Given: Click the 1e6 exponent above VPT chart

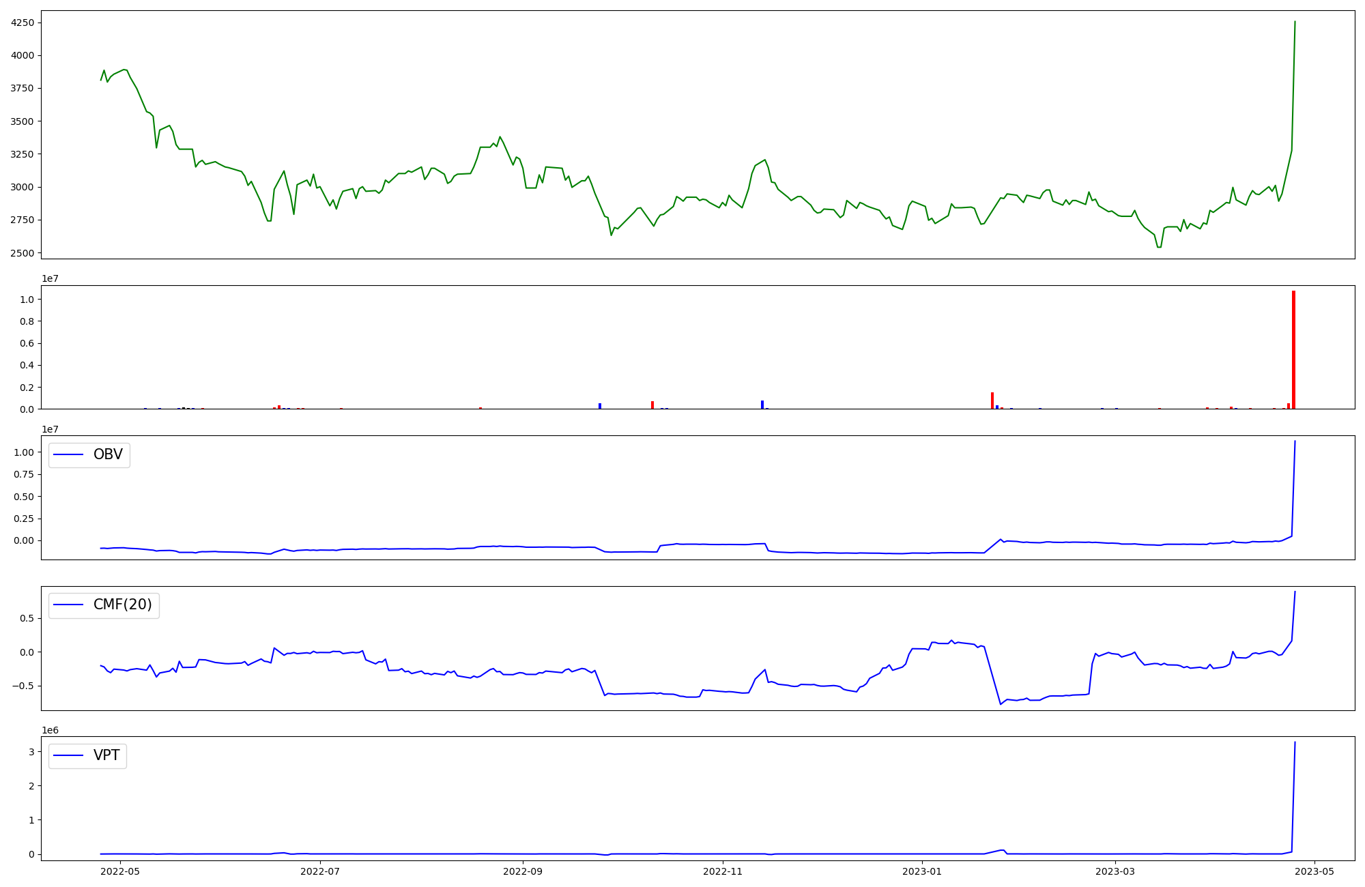Looking at the screenshot, I should coord(50,730).
